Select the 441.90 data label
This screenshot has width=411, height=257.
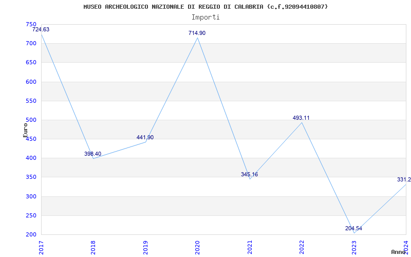tap(145, 137)
